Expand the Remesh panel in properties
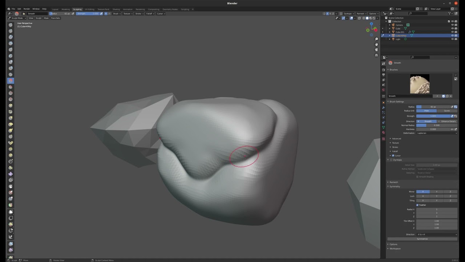 pyautogui.click(x=393, y=182)
